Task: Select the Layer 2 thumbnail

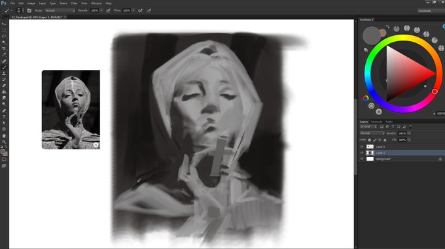Action: [x=370, y=147]
